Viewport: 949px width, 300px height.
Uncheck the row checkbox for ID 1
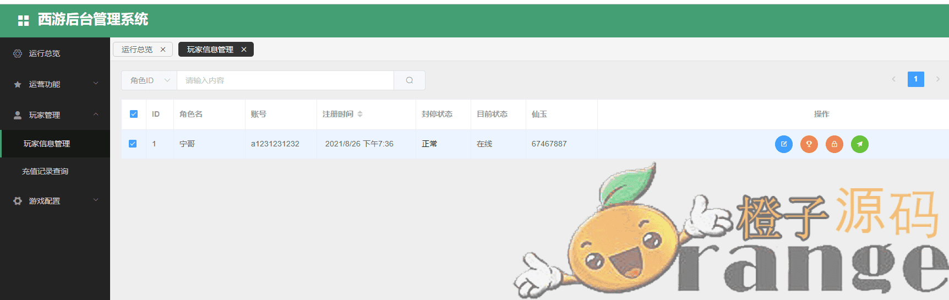(133, 144)
